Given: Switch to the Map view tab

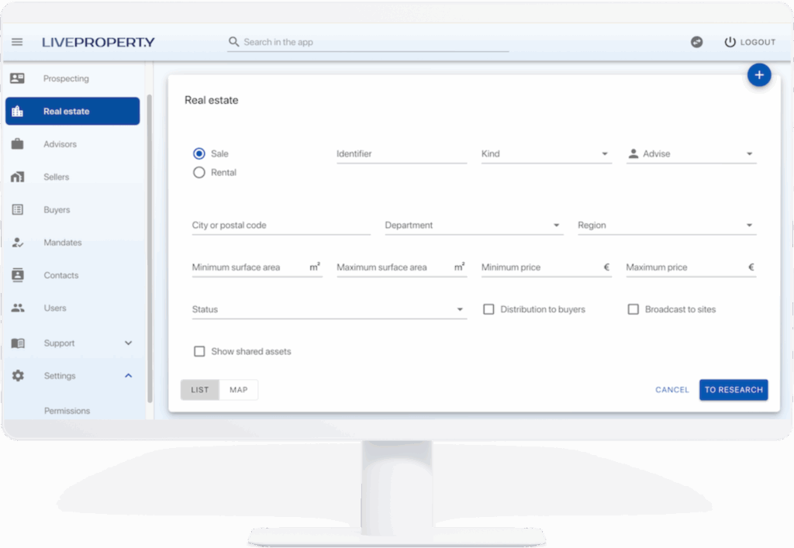Looking at the screenshot, I should tap(239, 390).
